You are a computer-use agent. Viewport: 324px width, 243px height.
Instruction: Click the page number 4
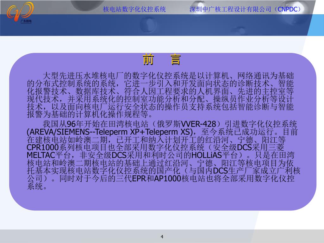[162, 237]
